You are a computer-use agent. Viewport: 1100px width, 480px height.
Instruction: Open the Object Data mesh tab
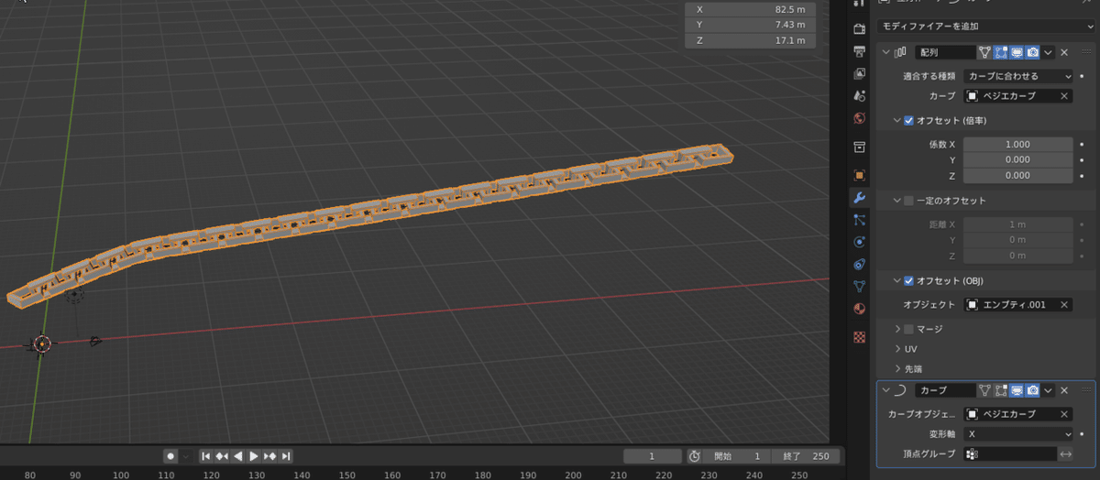pos(859,286)
